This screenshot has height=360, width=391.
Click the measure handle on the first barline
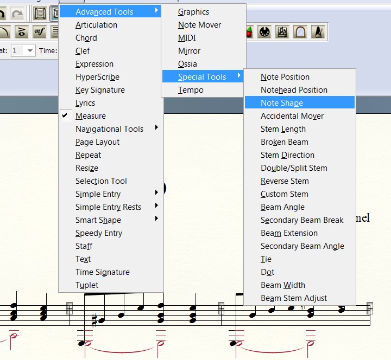[70, 308]
